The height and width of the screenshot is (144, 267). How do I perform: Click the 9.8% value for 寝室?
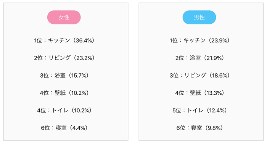tap(214, 128)
